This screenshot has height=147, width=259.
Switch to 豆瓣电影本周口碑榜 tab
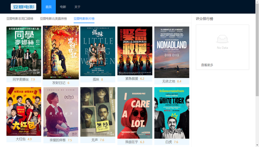click(x=20, y=19)
